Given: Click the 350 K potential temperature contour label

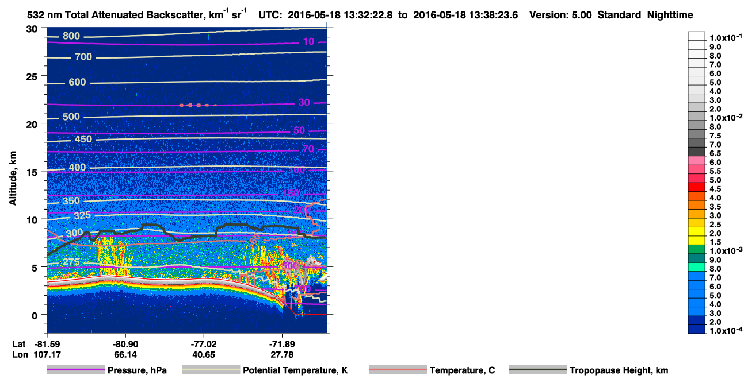Looking at the screenshot, I should pyautogui.click(x=71, y=201).
